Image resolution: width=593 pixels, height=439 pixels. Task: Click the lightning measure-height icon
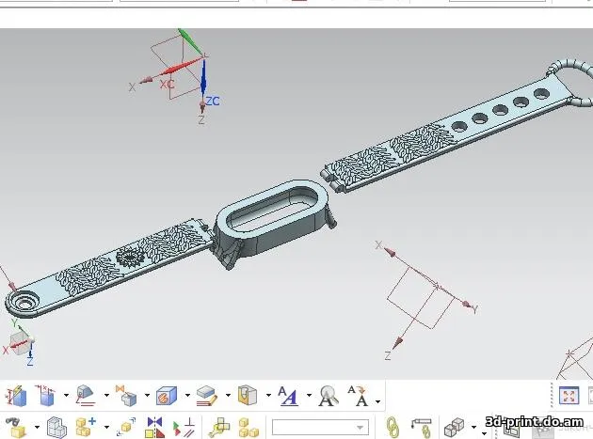click(x=16, y=396)
